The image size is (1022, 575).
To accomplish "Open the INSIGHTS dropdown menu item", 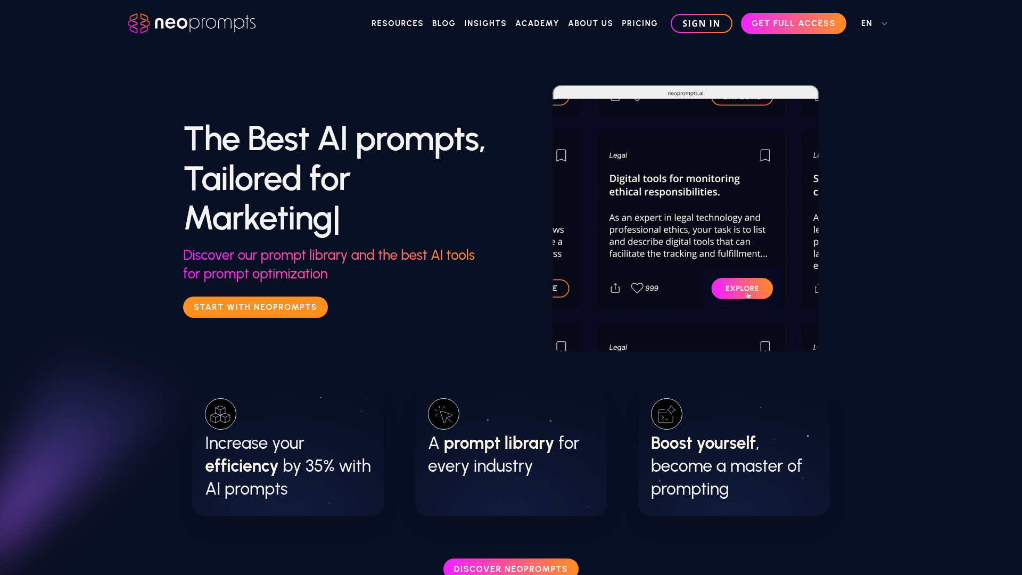I will (x=486, y=23).
